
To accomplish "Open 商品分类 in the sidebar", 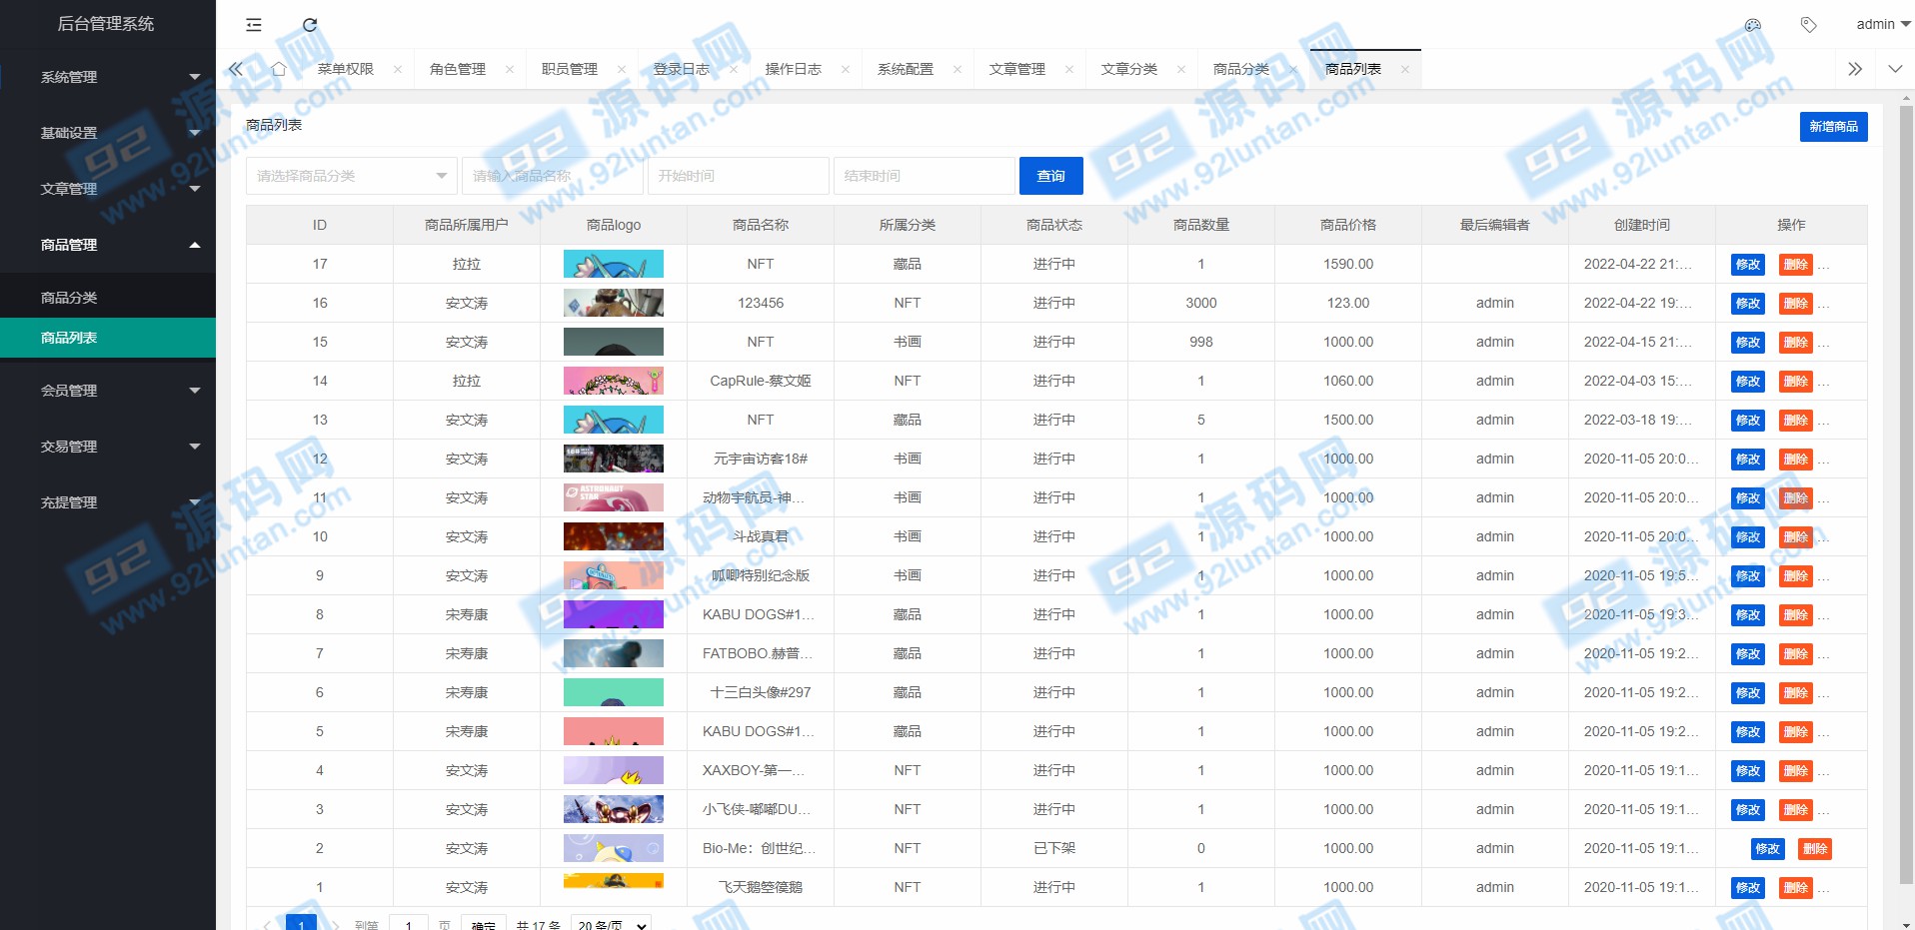I will pyautogui.click(x=108, y=298).
